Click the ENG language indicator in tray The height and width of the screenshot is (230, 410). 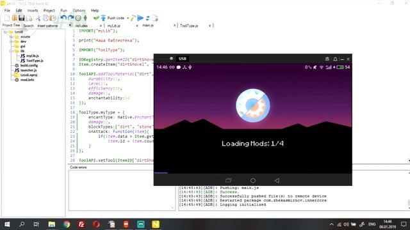(372, 224)
